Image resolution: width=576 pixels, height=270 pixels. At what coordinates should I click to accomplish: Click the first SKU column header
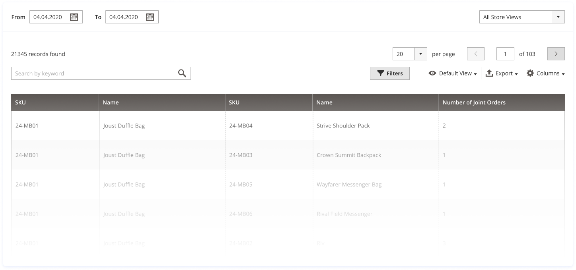21,102
